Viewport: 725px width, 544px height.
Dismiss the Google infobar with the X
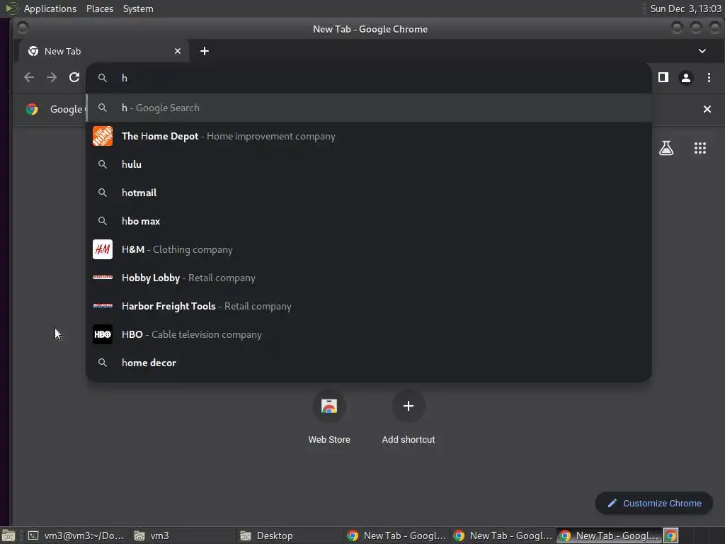(707, 109)
